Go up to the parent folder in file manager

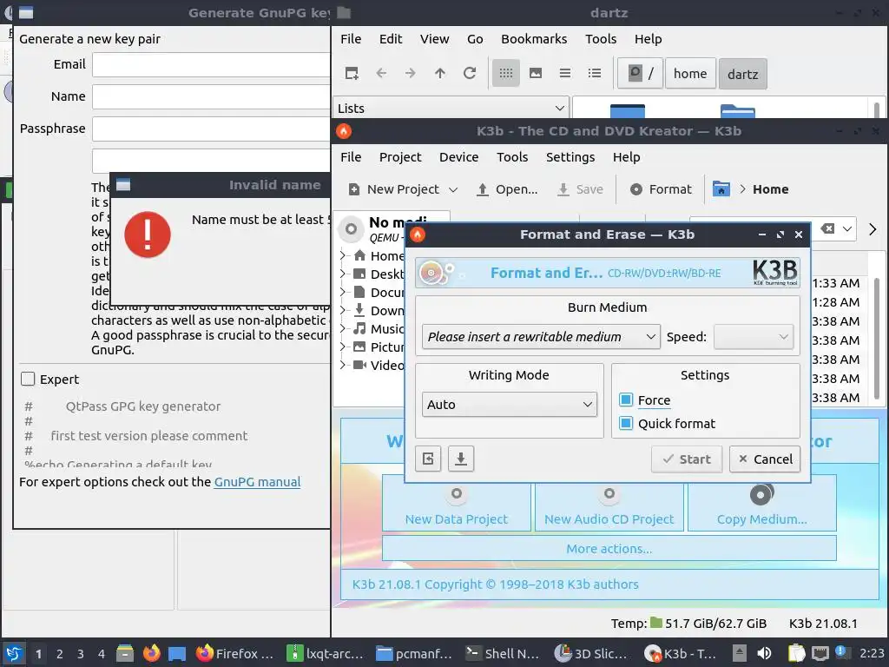click(440, 73)
